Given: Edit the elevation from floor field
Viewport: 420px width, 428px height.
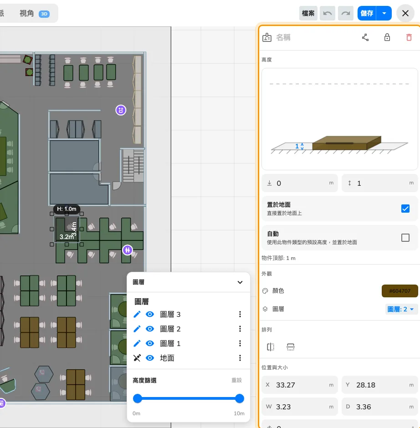Looking at the screenshot, I should pyautogui.click(x=300, y=183).
